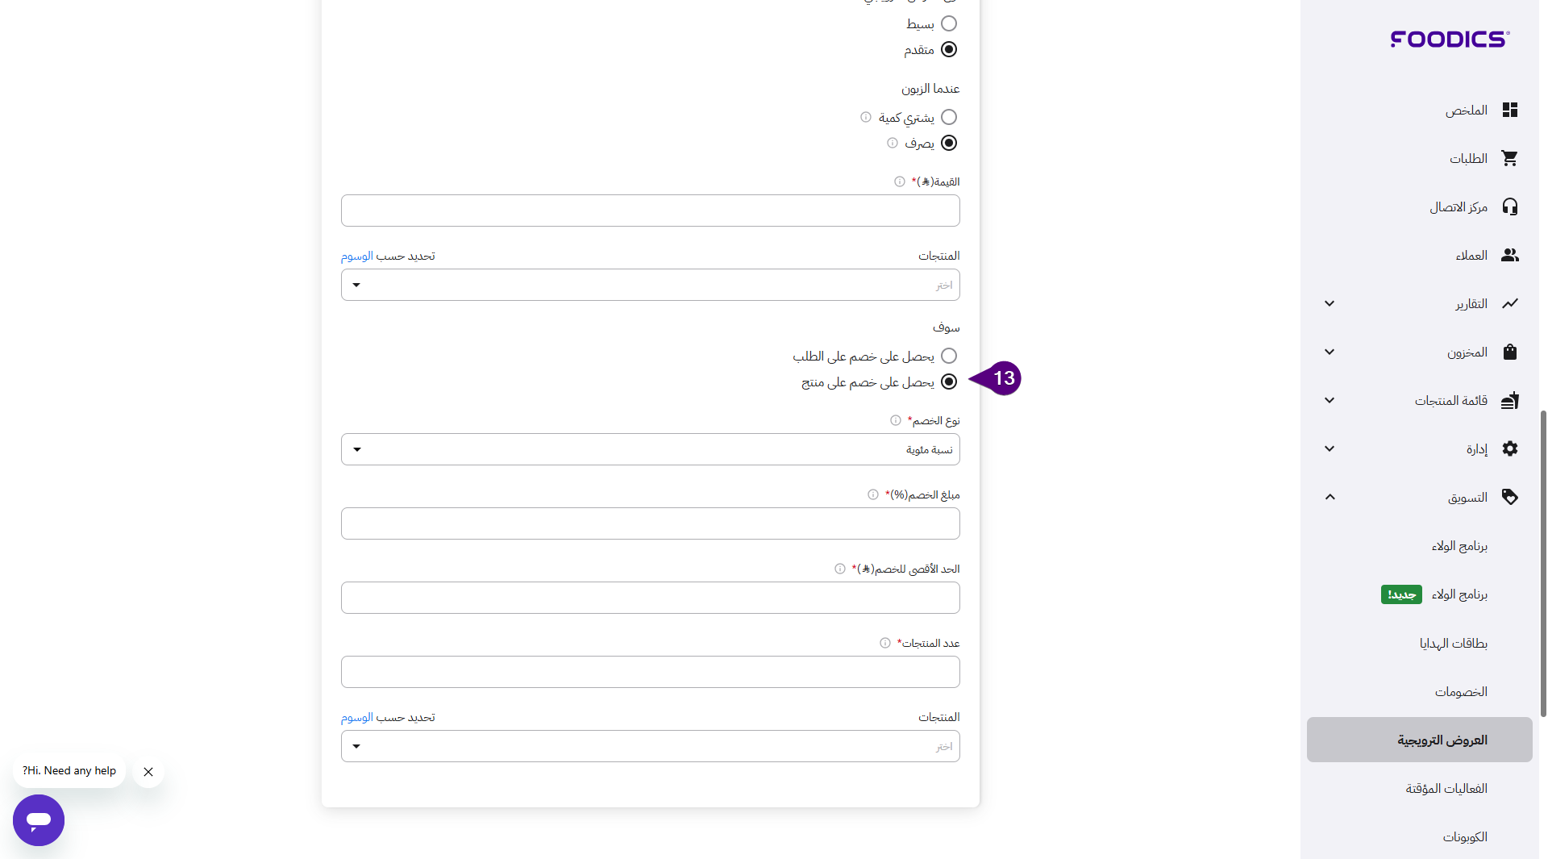Image resolution: width=1548 pixels, height=859 pixels.
Task: Click the dashboard summary icon (الملخص)
Action: point(1509,111)
